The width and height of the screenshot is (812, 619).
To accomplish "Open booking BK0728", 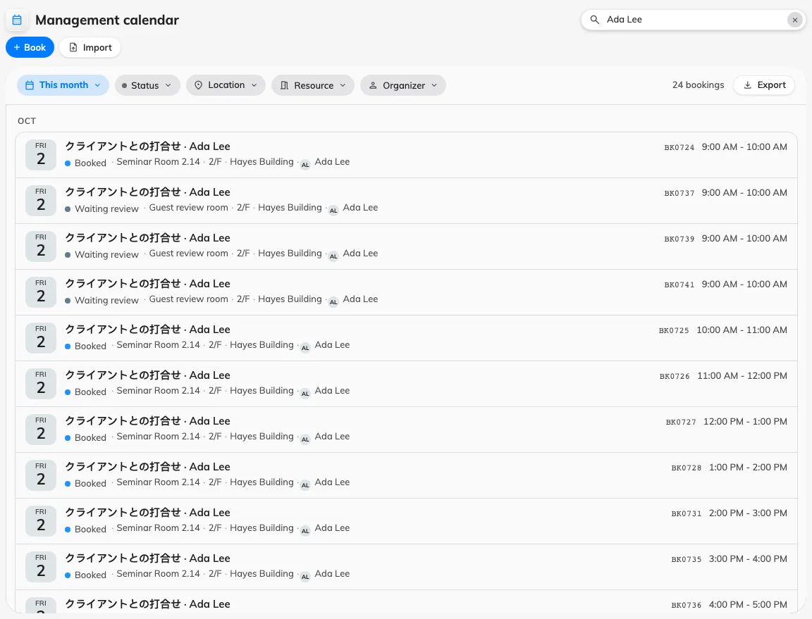I will coord(406,475).
